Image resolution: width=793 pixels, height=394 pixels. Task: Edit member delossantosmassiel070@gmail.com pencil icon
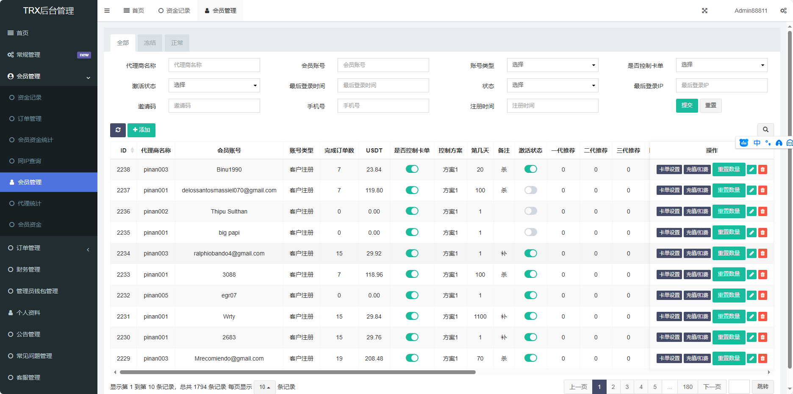click(x=751, y=190)
